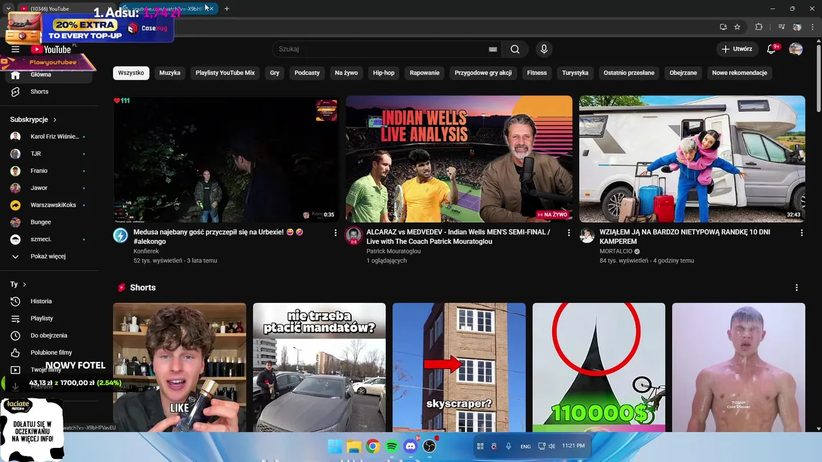
Task: Open Konfierek channel avatar
Action: (x=121, y=235)
